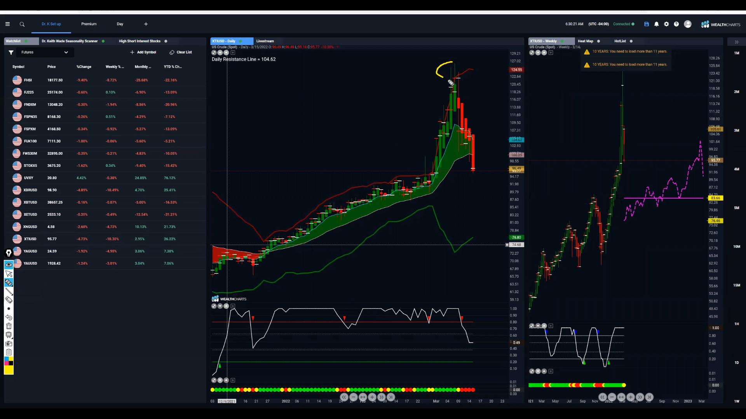Switch to Premium workspace tab
Image resolution: width=746 pixels, height=419 pixels.
[x=89, y=24]
